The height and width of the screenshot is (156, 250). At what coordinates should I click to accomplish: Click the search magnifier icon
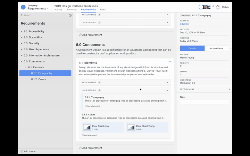(x=22, y=15)
